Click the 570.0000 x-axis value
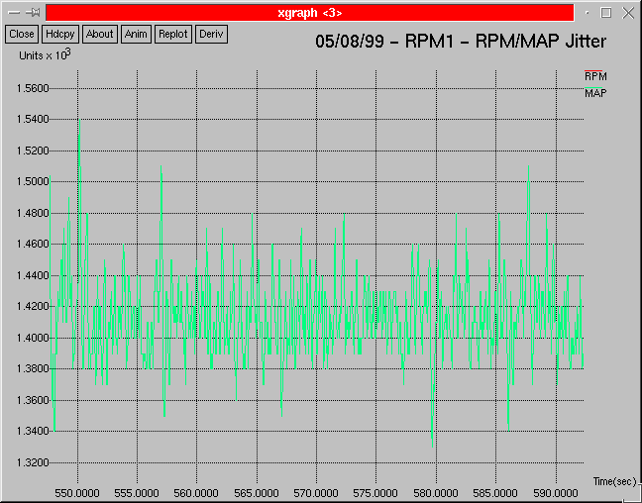642x503 pixels. pyautogui.click(x=316, y=493)
